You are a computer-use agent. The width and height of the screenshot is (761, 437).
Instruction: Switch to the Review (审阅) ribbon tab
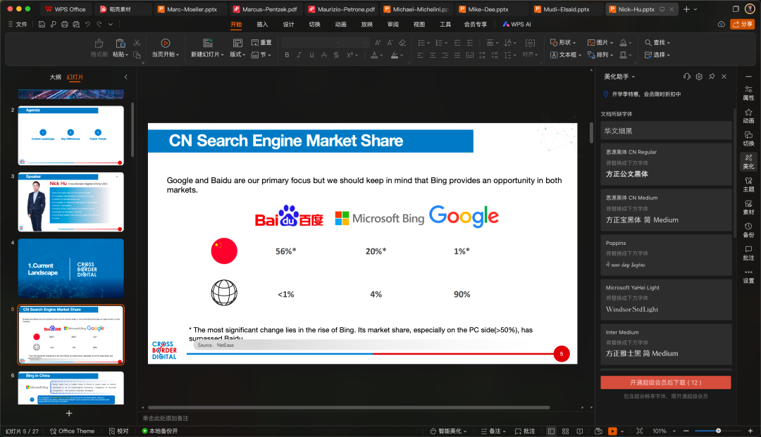(x=393, y=24)
